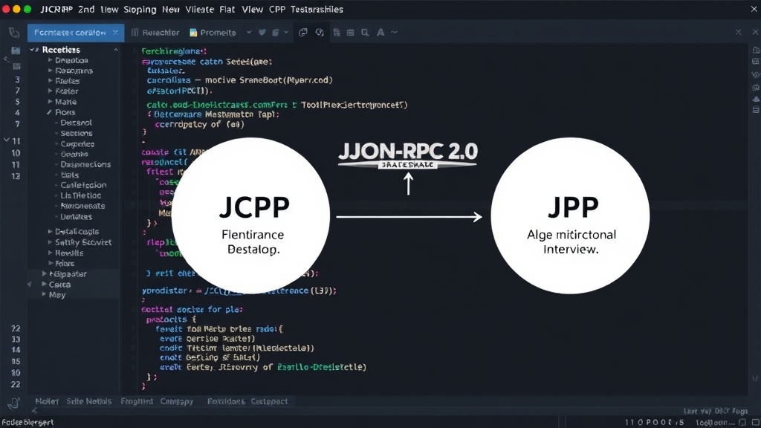The height and width of the screenshot is (428, 761).
Task: Expand the Setiky Scovriet tree folder
Action: 50,242
